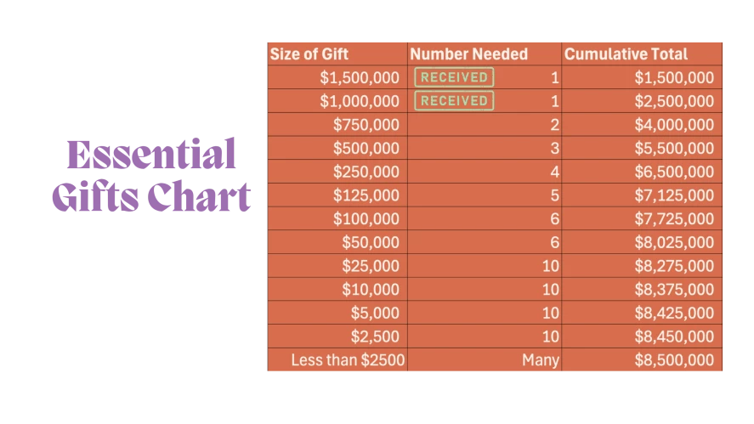Select the Many cell in Number Needed
This screenshot has width=754, height=424.
pyautogui.click(x=541, y=359)
